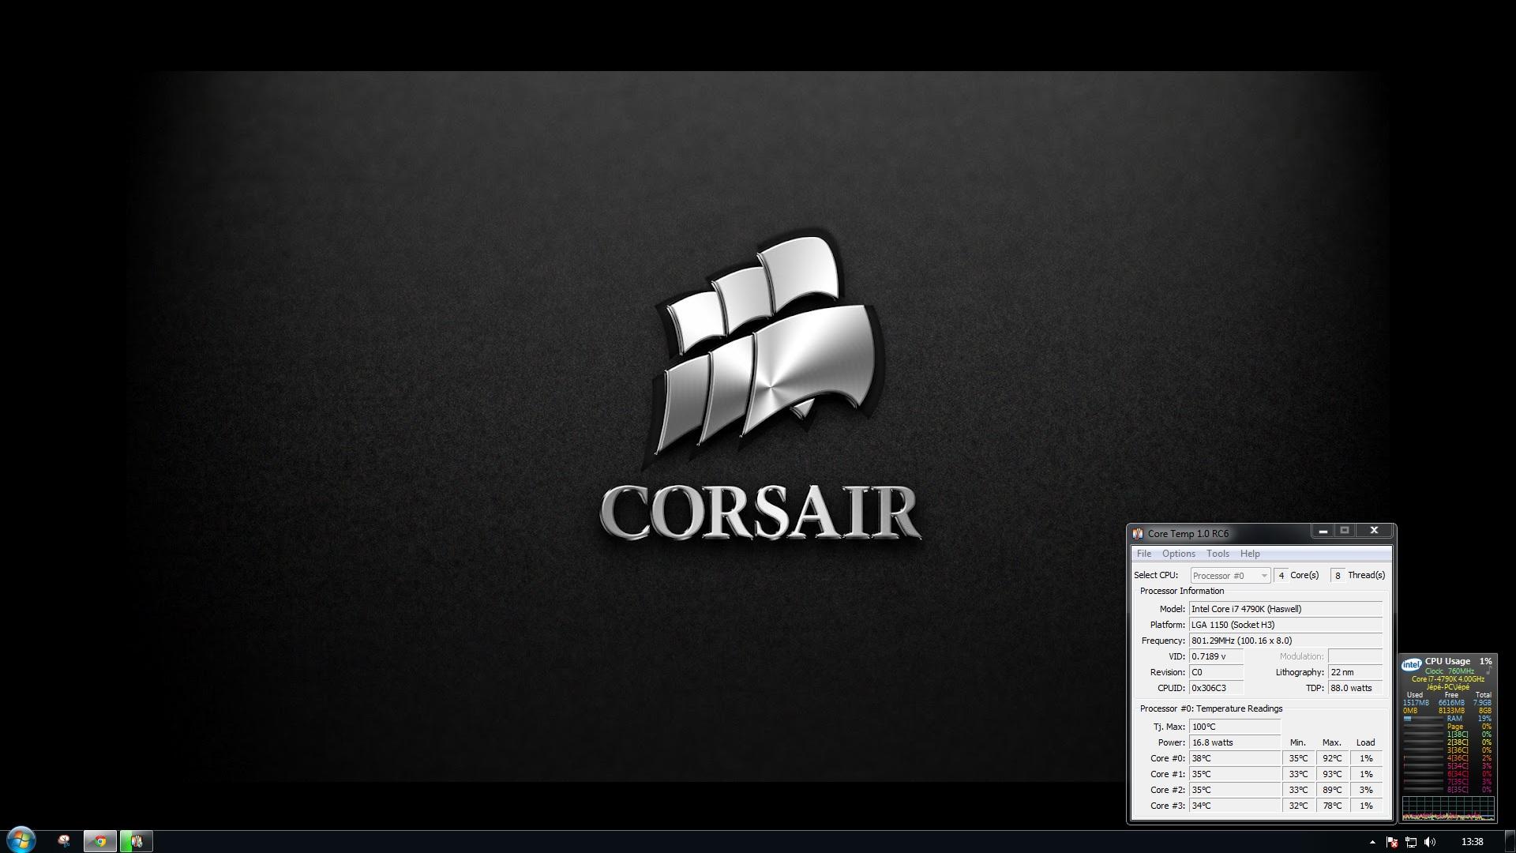Click Core #3 min temperature 32°C
Screen dimensions: 1516x853
[1298, 806]
